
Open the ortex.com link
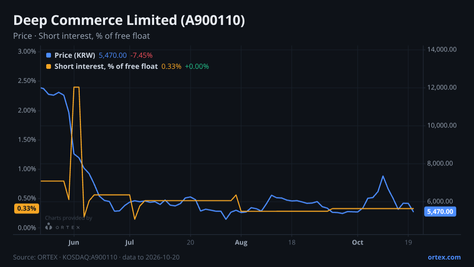pos(444,257)
